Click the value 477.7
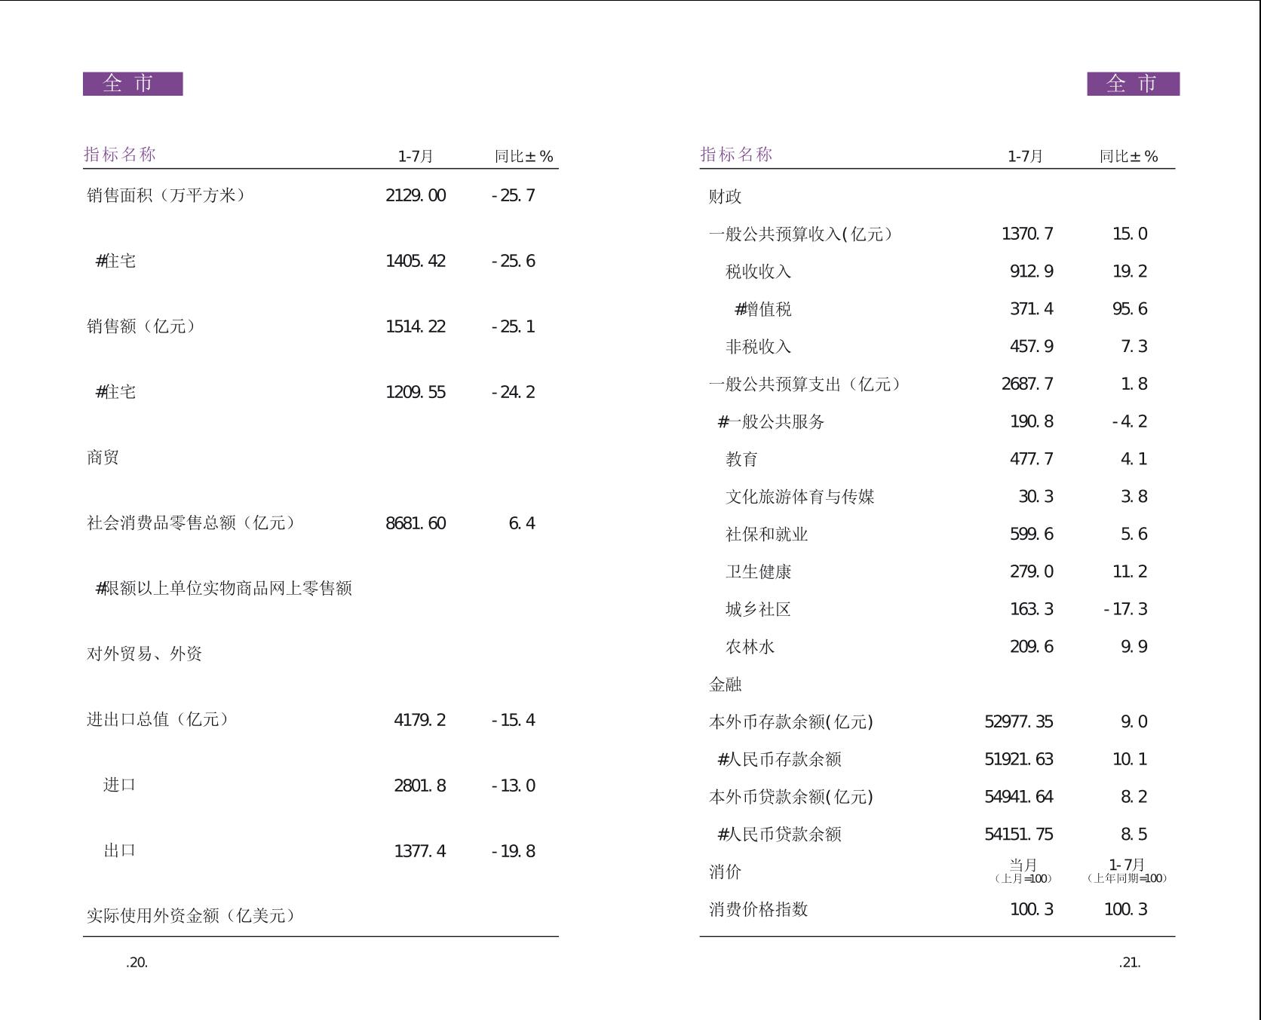The image size is (1261, 1020). click(x=1032, y=460)
